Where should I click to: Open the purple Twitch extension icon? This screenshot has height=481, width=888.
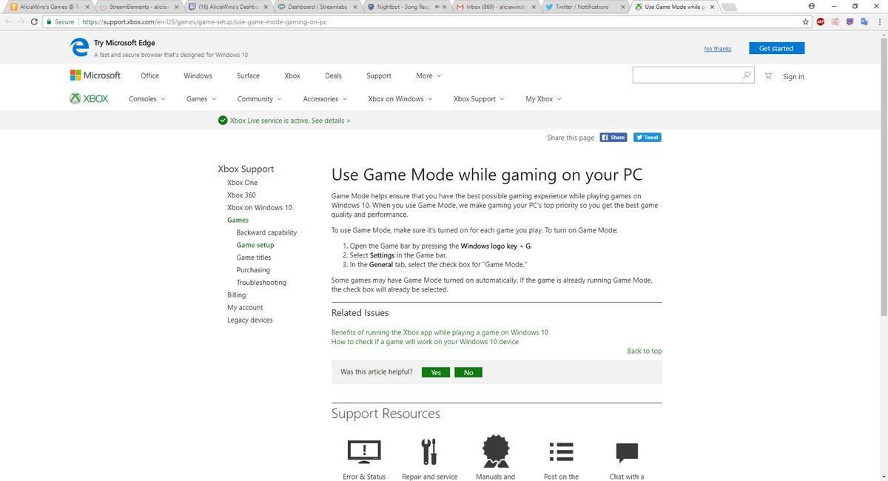[849, 21]
